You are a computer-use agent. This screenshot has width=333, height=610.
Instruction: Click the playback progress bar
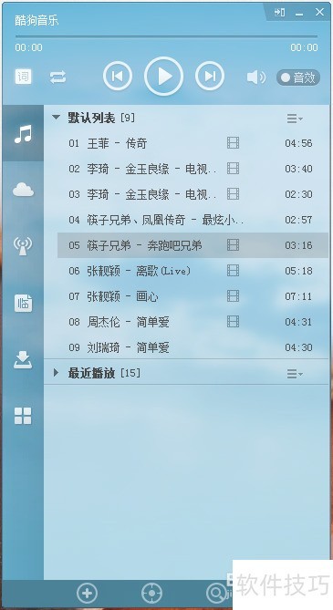pos(166,36)
